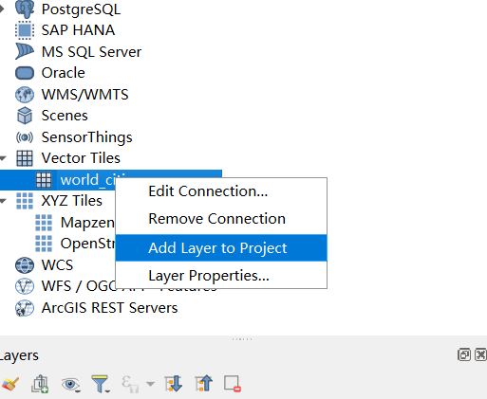Click the Collapse All layers icon

tap(203, 384)
